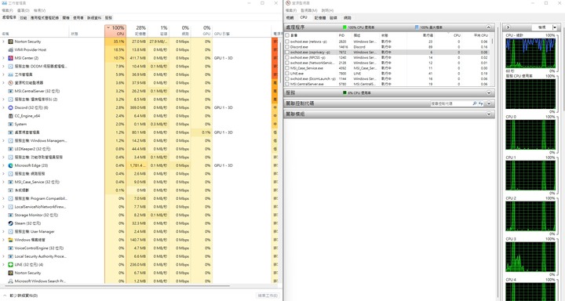Click the MSI_Case_Service (32 位元) icon in Task Manager
Image resolution: width=565 pixels, height=301 pixels.
click(x=10, y=182)
